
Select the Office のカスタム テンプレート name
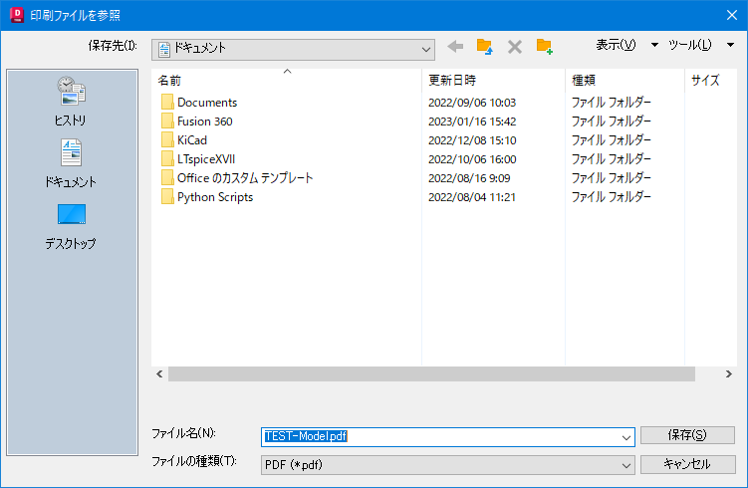click(x=245, y=178)
